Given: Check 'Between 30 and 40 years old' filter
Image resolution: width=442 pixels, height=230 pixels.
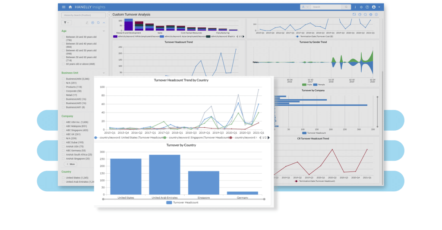Looking at the screenshot, I should 63,44.
